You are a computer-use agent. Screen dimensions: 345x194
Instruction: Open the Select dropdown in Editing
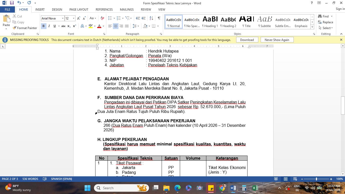click(326, 28)
